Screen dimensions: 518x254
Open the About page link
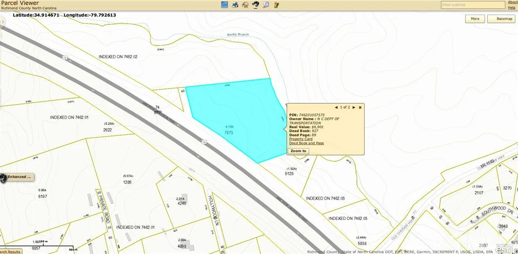coord(512,2)
